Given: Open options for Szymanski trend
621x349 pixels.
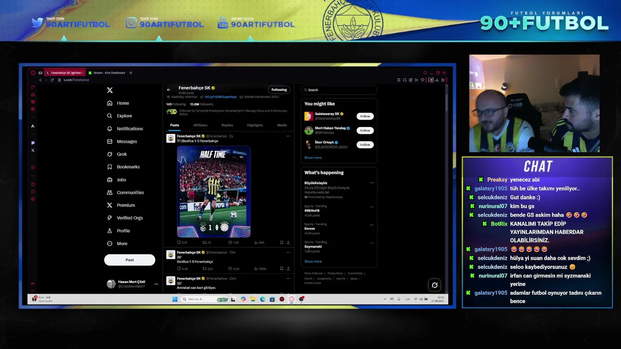Looking at the screenshot, I should tap(372, 243).
